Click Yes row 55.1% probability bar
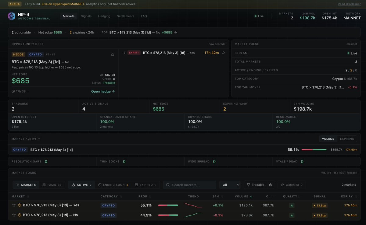Screen dimensions: 366x225 coord(168,206)
